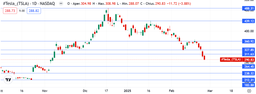Click the 488.31 price level label

coord(248,8)
